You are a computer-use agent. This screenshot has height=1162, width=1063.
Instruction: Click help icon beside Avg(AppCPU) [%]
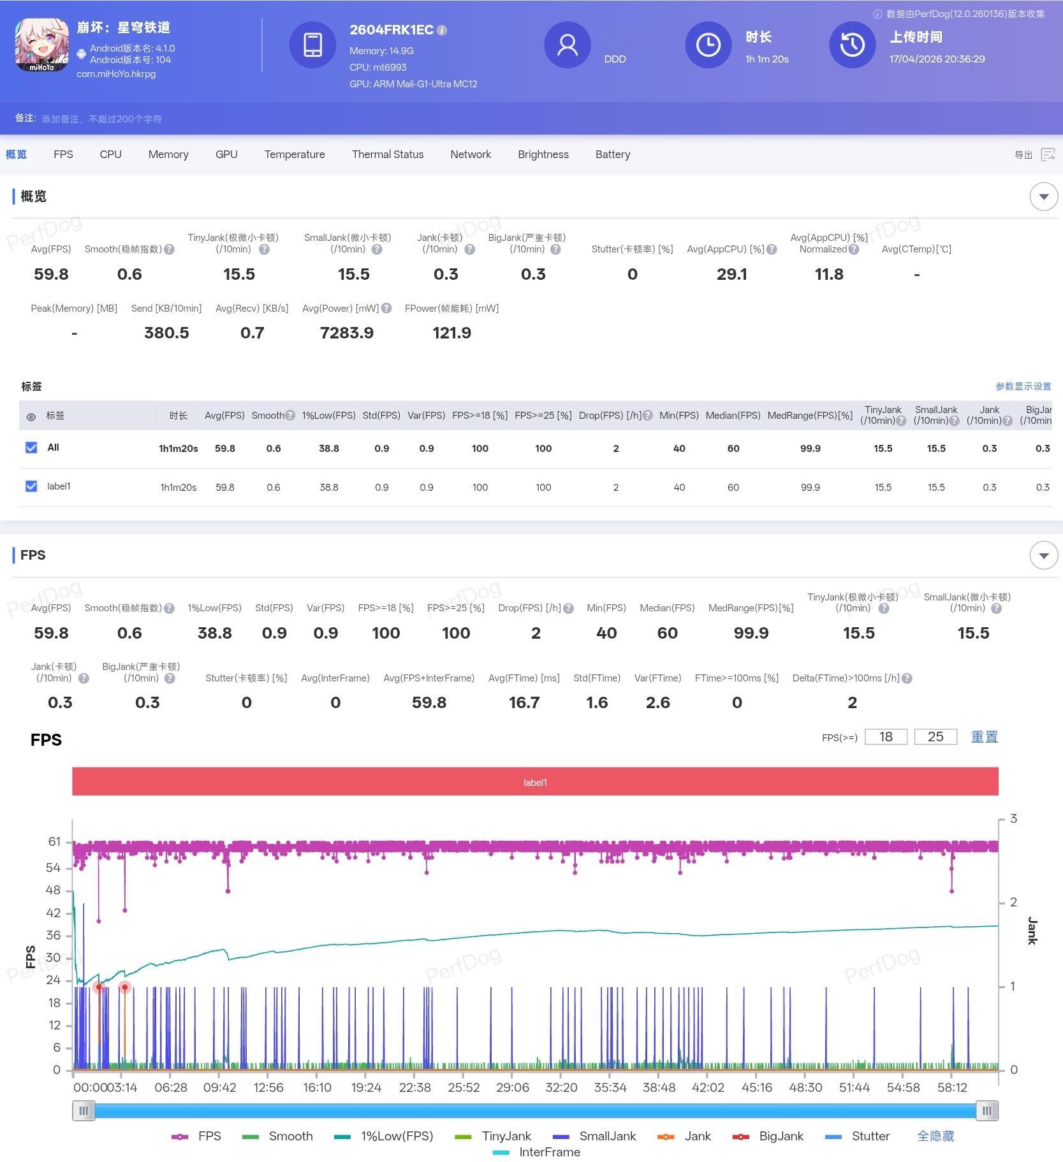pyautogui.click(x=772, y=249)
